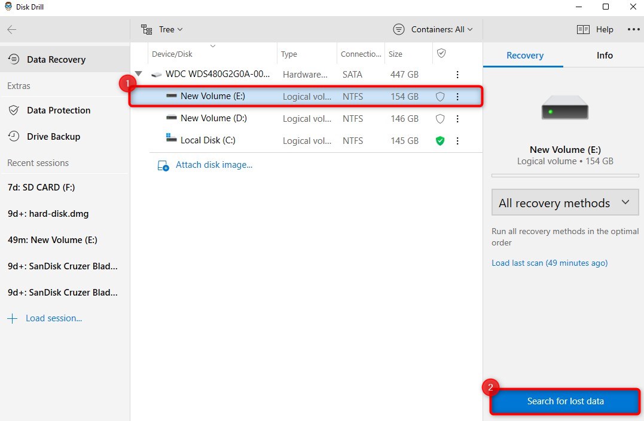
Task: Open the Help book icon
Action: (583, 29)
